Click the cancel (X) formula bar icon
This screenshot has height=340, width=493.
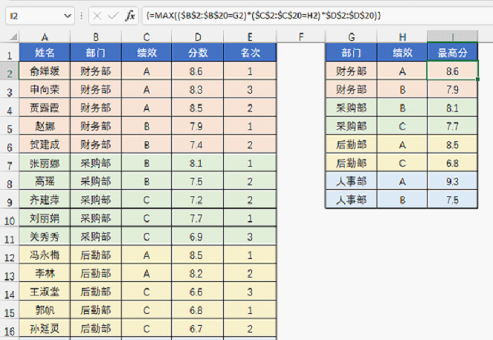(x=97, y=16)
